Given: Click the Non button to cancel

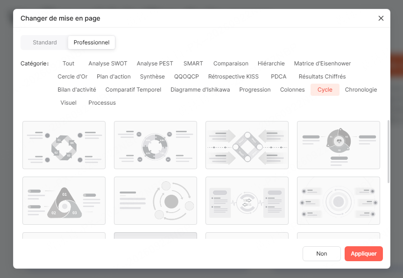Looking at the screenshot, I should click(x=322, y=254).
